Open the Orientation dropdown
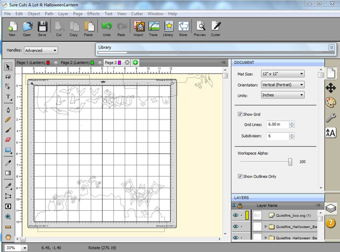The width and height of the screenshot is (340, 252). 282,84
